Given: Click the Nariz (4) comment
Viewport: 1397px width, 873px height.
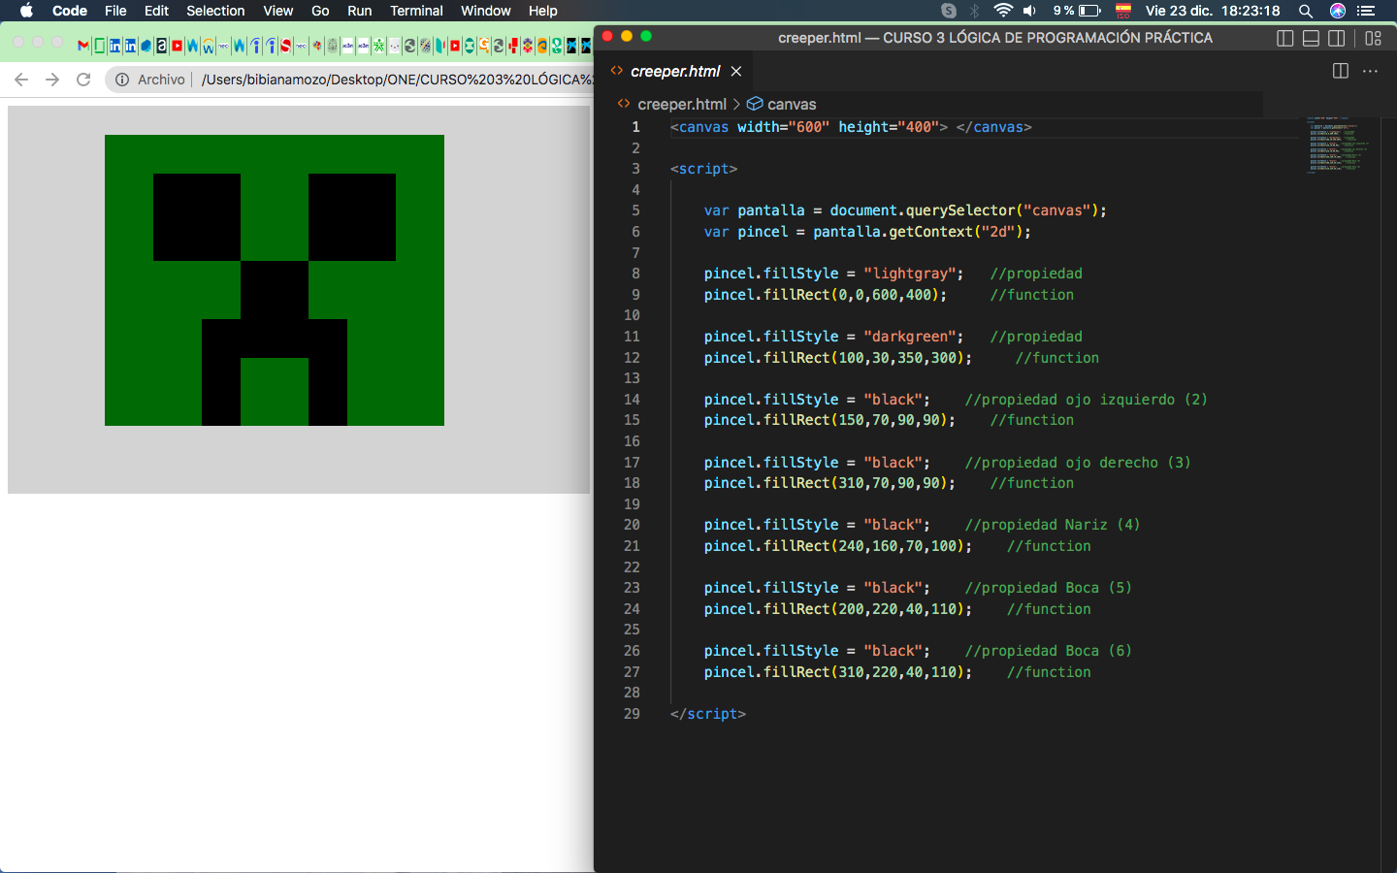Looking at the screenshot, I should tap(1052, 525).
